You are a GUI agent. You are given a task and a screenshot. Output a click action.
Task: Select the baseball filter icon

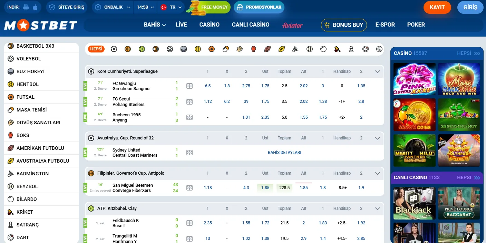pyautogui.click(x=310, y=49)
